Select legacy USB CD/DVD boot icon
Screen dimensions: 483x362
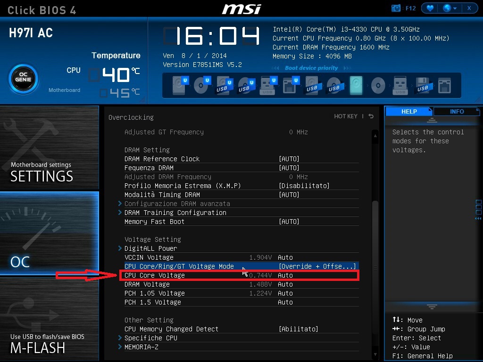334,85
